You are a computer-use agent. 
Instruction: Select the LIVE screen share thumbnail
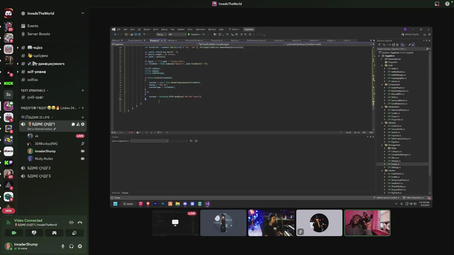(x=175, y=223)
